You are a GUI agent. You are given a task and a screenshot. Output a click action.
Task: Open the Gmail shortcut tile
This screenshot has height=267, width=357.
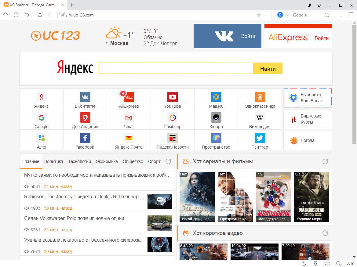pyautogui.click(x=129, y=120)
